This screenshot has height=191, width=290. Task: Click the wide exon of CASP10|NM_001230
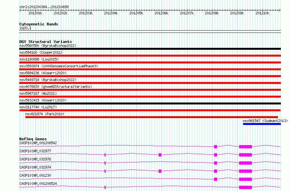(245, 179)
